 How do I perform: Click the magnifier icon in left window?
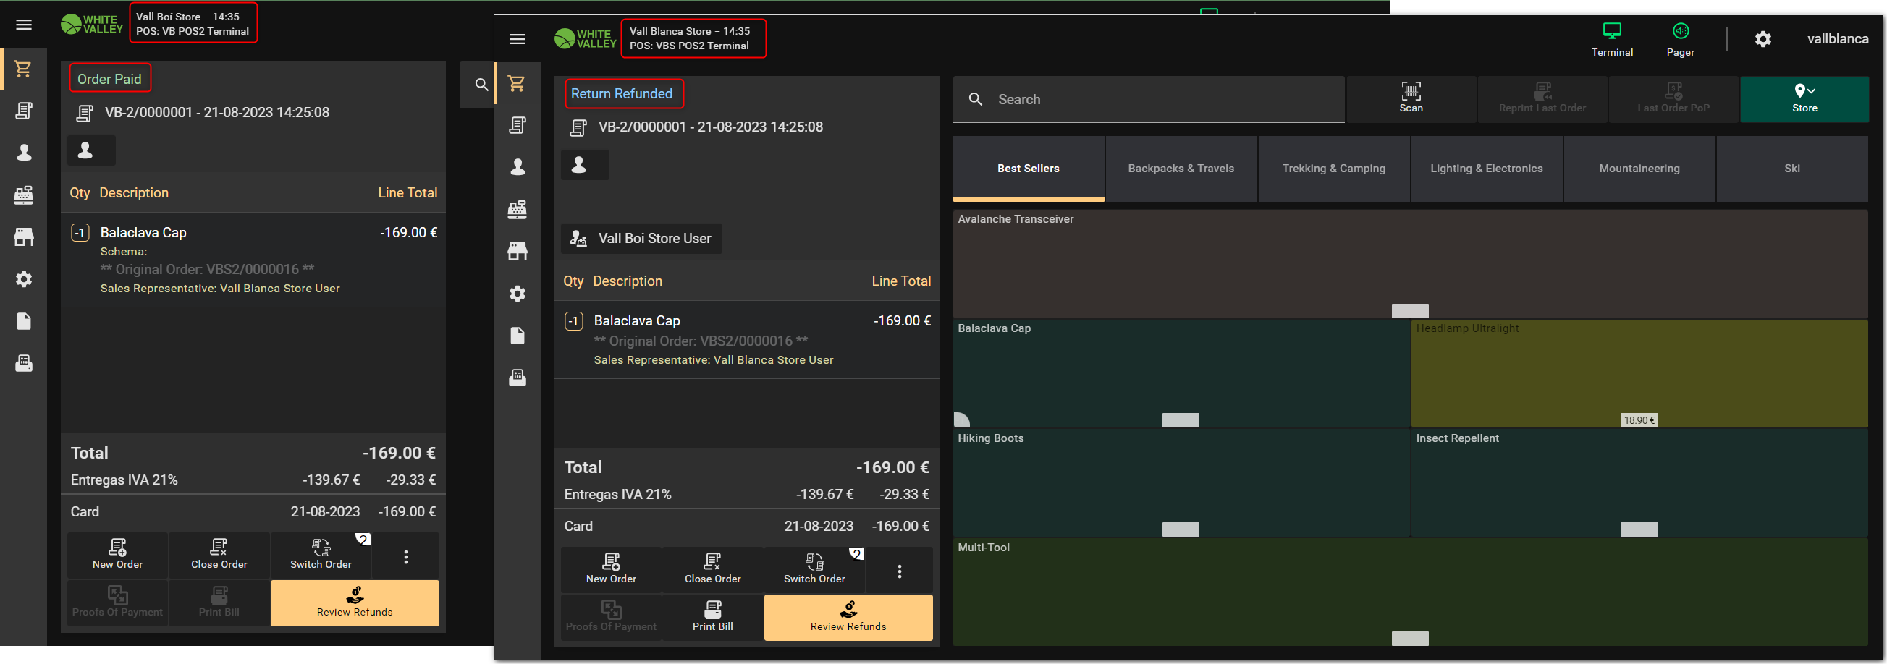pyautogui.click(x=481, y=85)
